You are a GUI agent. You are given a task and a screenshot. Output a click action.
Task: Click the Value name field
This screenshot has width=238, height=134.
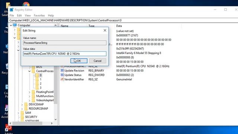[65, 43]
